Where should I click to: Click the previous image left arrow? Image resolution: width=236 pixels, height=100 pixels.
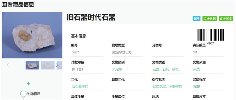[8, 65]
